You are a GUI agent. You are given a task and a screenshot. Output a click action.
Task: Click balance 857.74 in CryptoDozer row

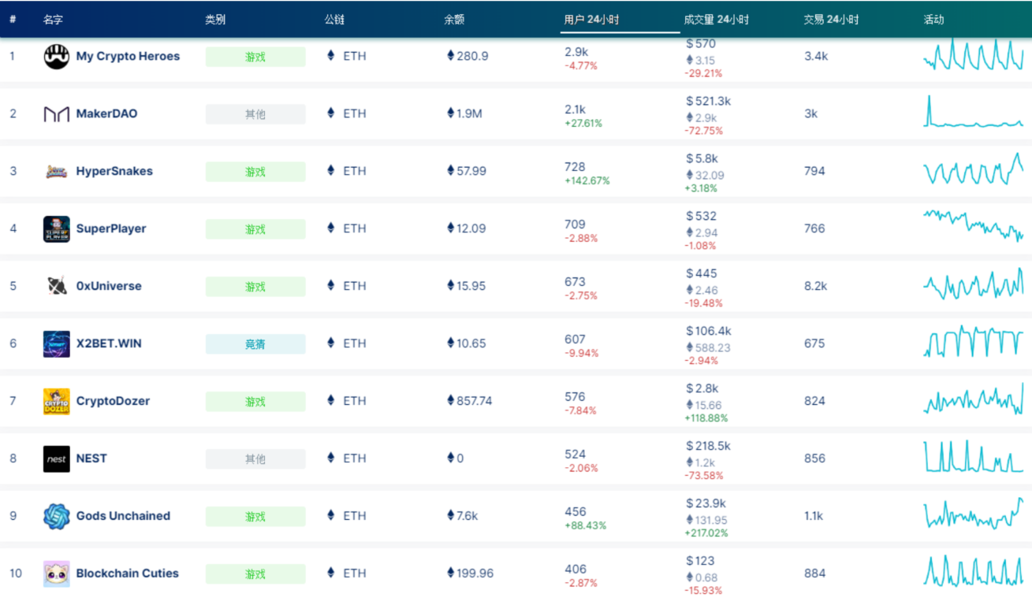[470, 401]
